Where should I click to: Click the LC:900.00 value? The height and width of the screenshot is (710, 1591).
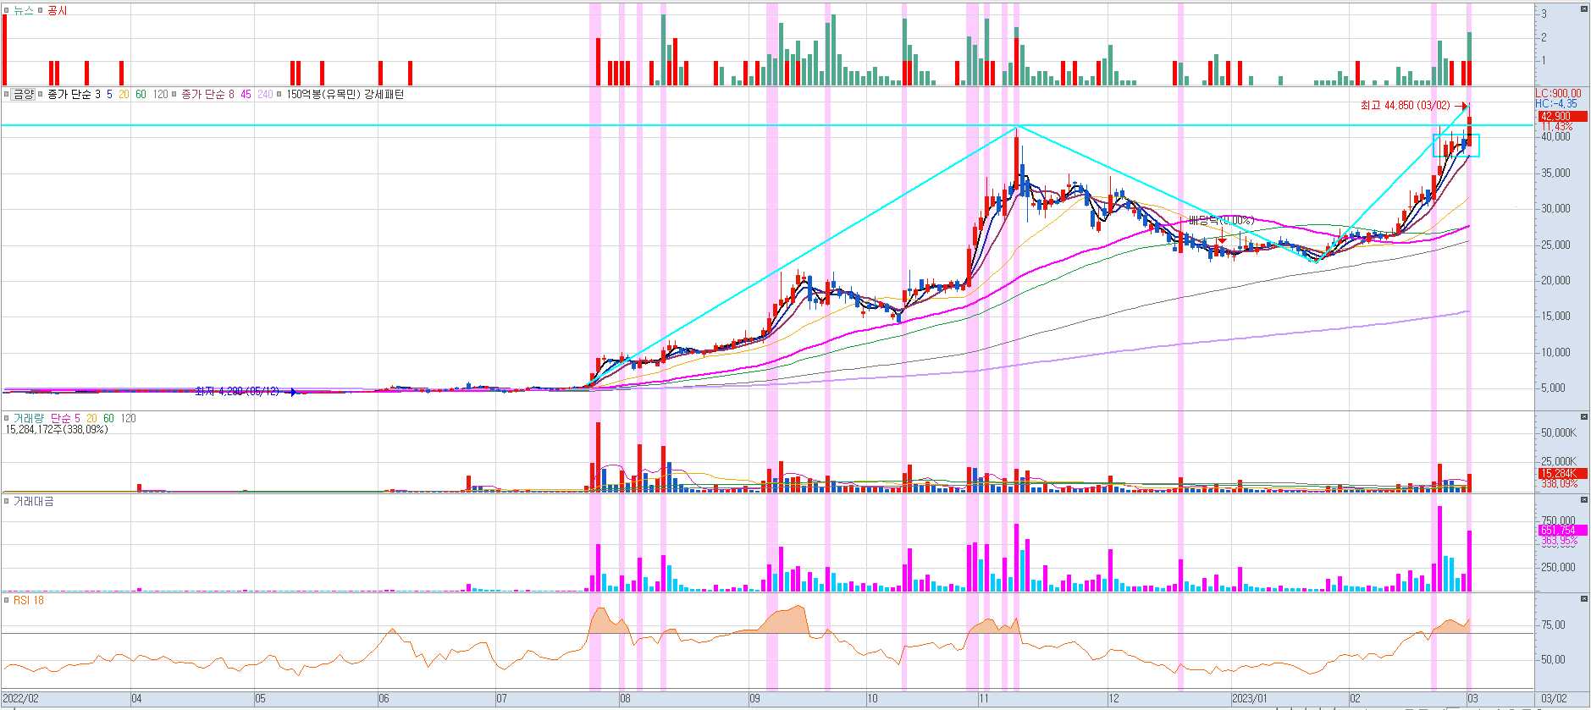pyautogui.click(x=1558, y=94)
